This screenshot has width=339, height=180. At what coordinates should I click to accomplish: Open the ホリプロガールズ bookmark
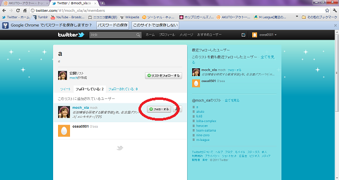tap(197, 17)
